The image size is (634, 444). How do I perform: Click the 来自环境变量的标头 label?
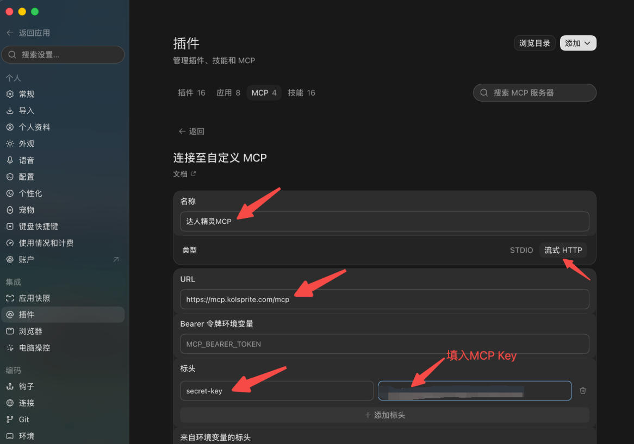click(215, 437)
